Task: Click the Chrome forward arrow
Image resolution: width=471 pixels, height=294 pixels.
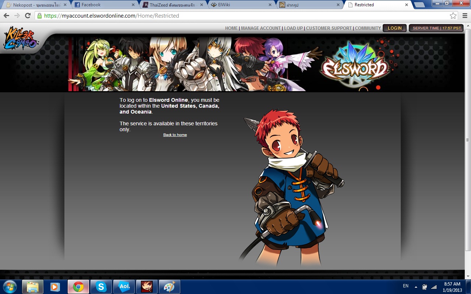Action: click(x=17, y=15)
